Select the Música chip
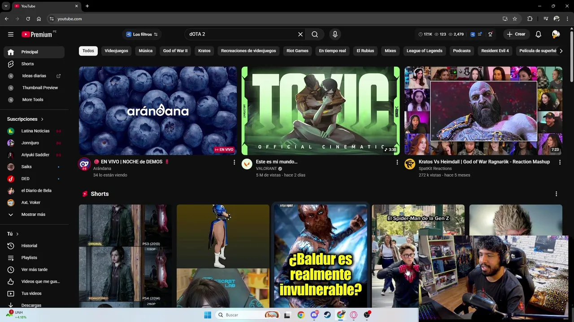Viewport: 574px width, 322px height. pos(146,51)
